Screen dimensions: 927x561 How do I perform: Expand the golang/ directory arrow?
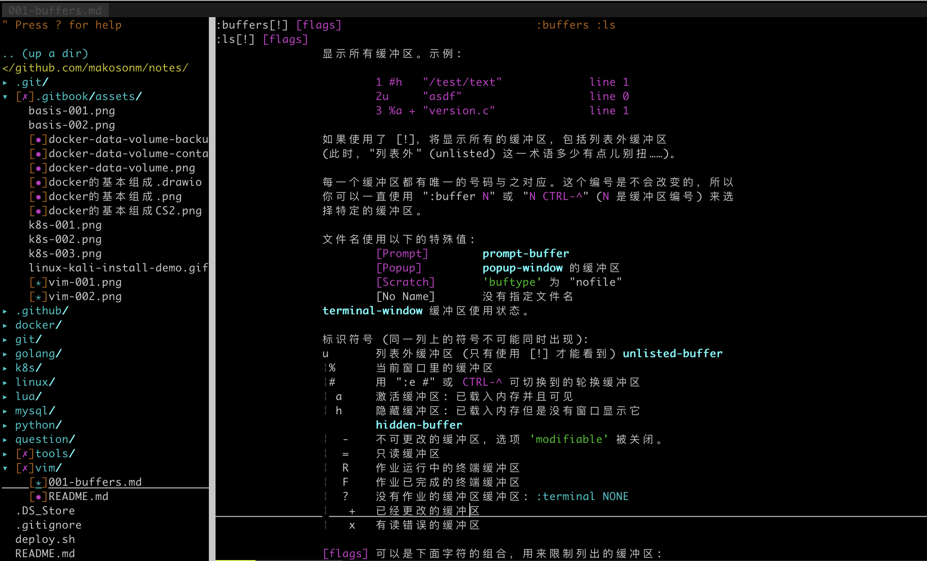tap(5, 354)
